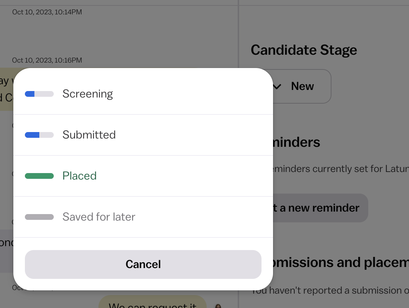Click the chevron arrow beside New
Image resolution: width=409 pixels, height=308 pixels.
point(277,86)
